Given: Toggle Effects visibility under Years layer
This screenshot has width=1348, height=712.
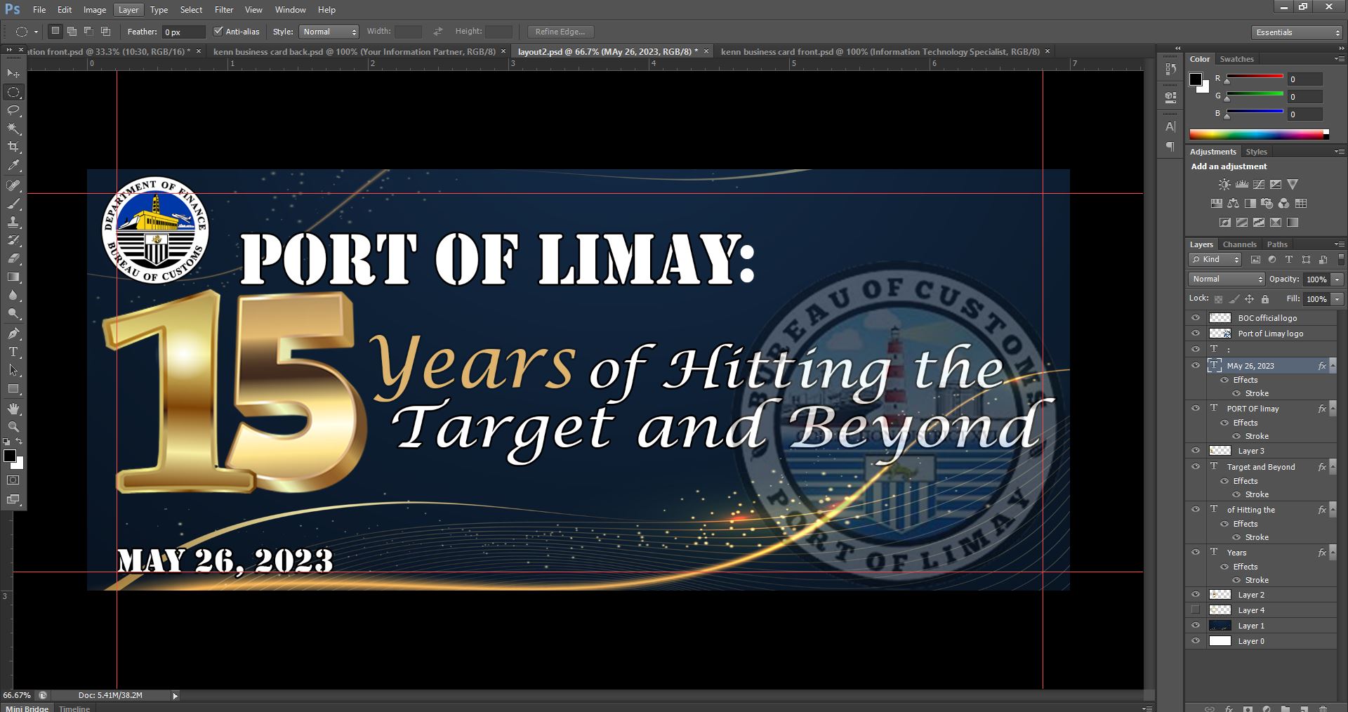Looking at the screenshot, I should [x=1225, y=567].
